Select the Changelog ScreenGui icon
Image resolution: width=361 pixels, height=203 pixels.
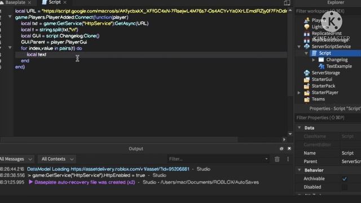pos(321,60)
